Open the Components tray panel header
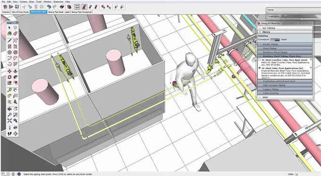The image size is (321, 176). (x=293, y=16)
